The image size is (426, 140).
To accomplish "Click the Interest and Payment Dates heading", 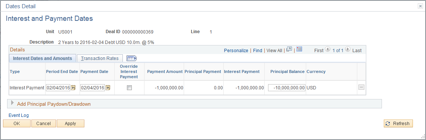I will 49,18.
